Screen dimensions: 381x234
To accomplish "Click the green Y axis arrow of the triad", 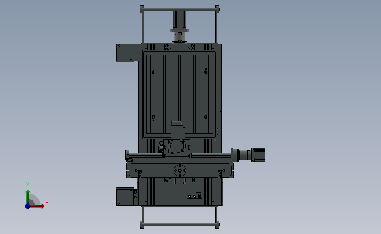I will 28,197.
